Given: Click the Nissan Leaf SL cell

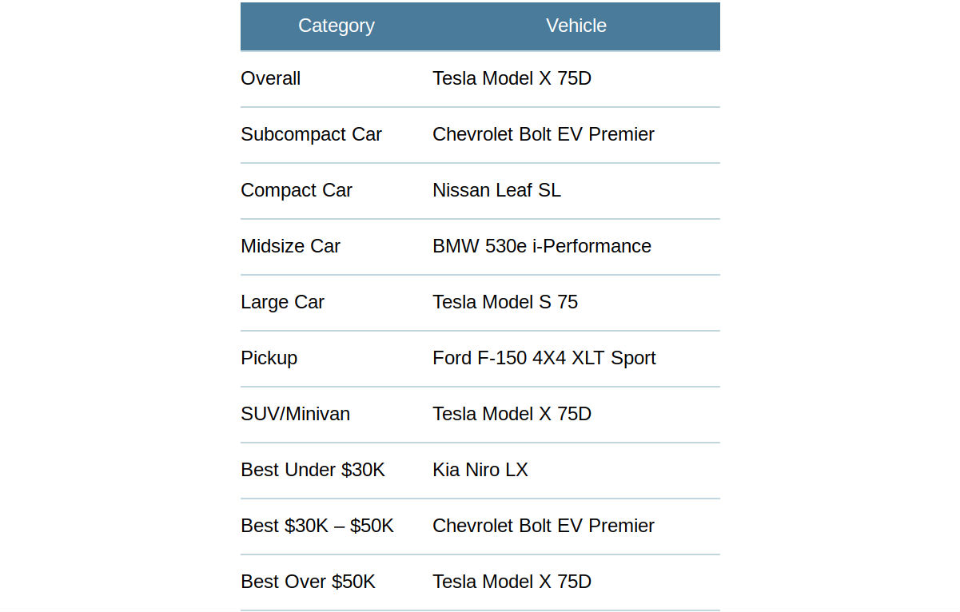Looking at the screenshot, I should click(x=576, y=190).
